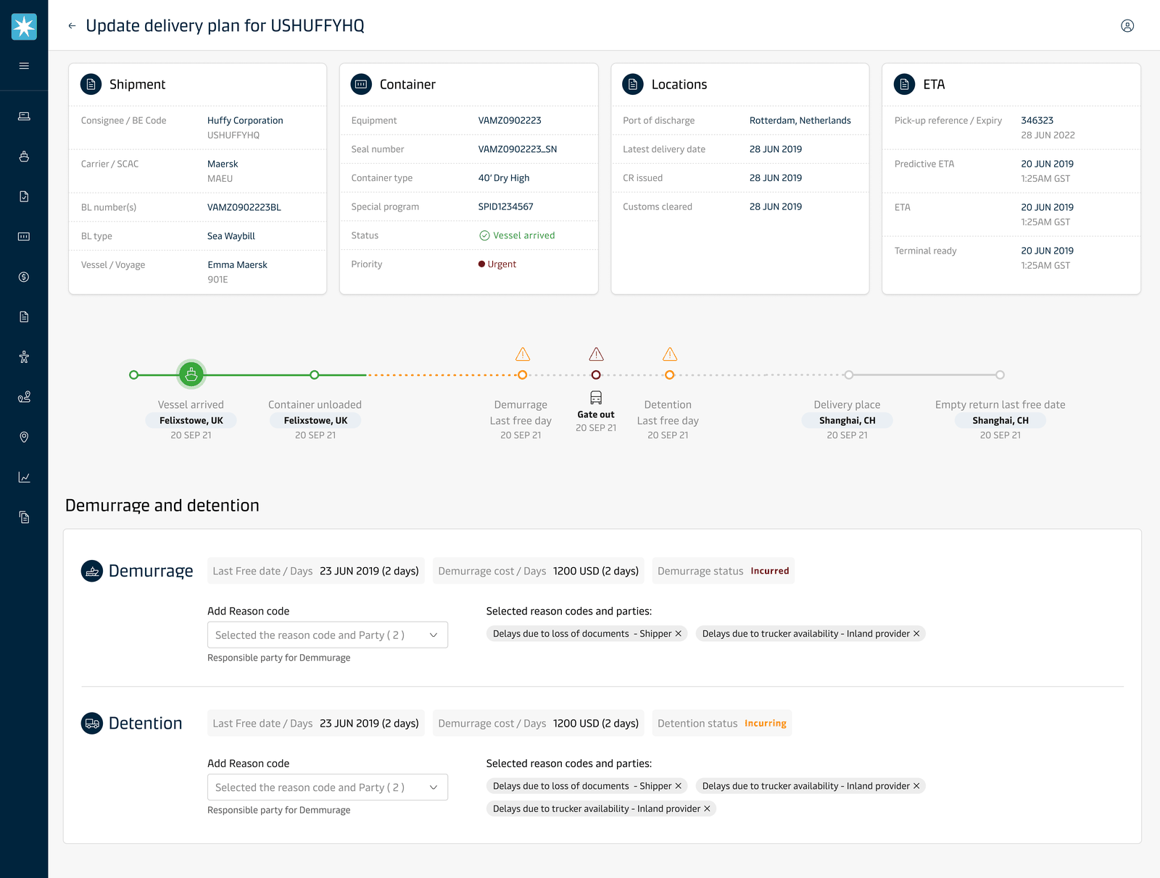1160x878 pixels.
Task: Click the Demurrage status Incurred badge
Action: [770, 571]
